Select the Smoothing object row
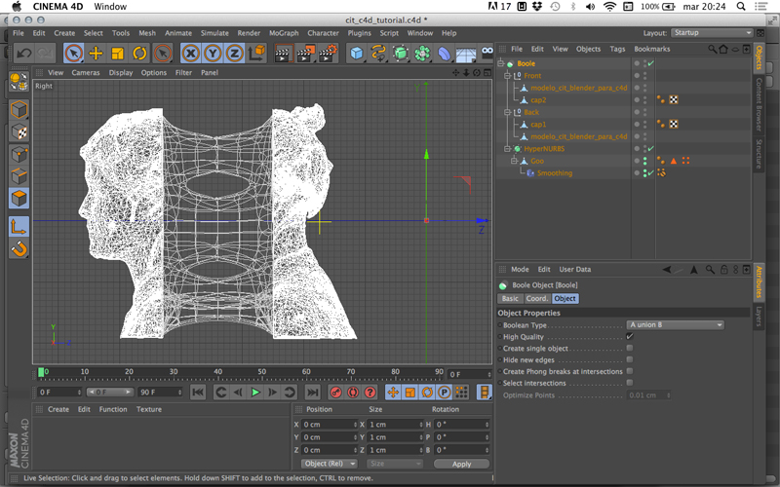 click(554, 173)
